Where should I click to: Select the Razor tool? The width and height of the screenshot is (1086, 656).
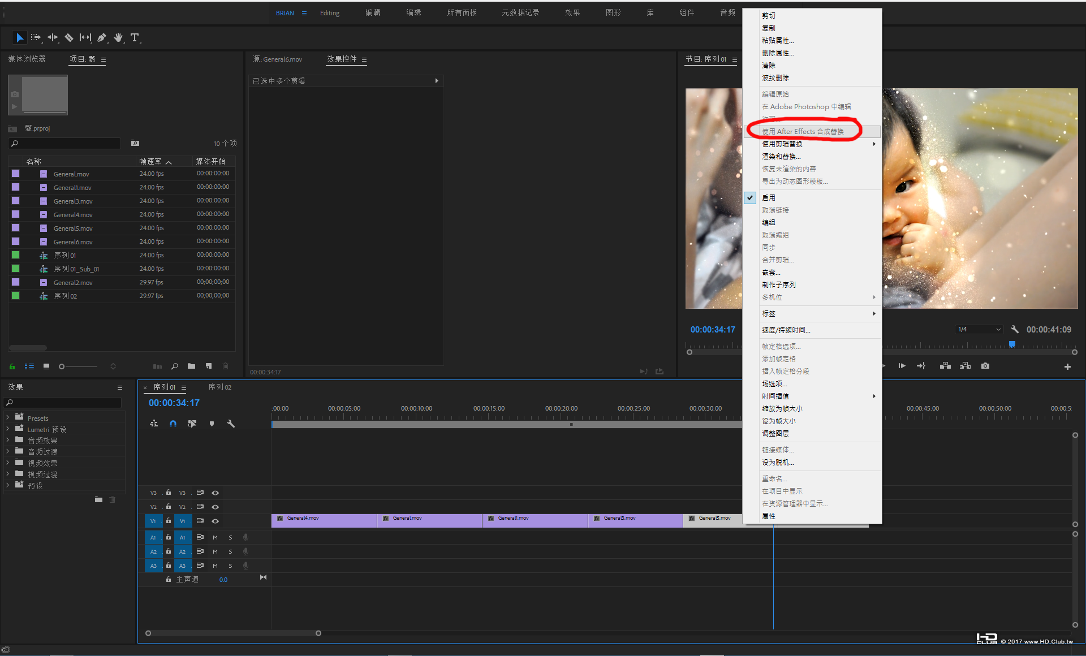coord(68,38)
